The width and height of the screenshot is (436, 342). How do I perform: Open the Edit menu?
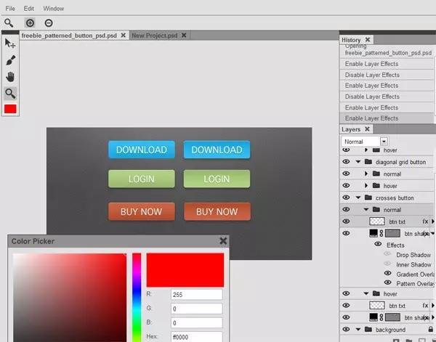(28, 8)
